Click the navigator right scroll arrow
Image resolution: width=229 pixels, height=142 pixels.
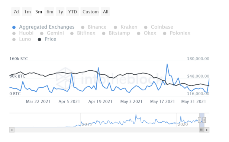207,130
